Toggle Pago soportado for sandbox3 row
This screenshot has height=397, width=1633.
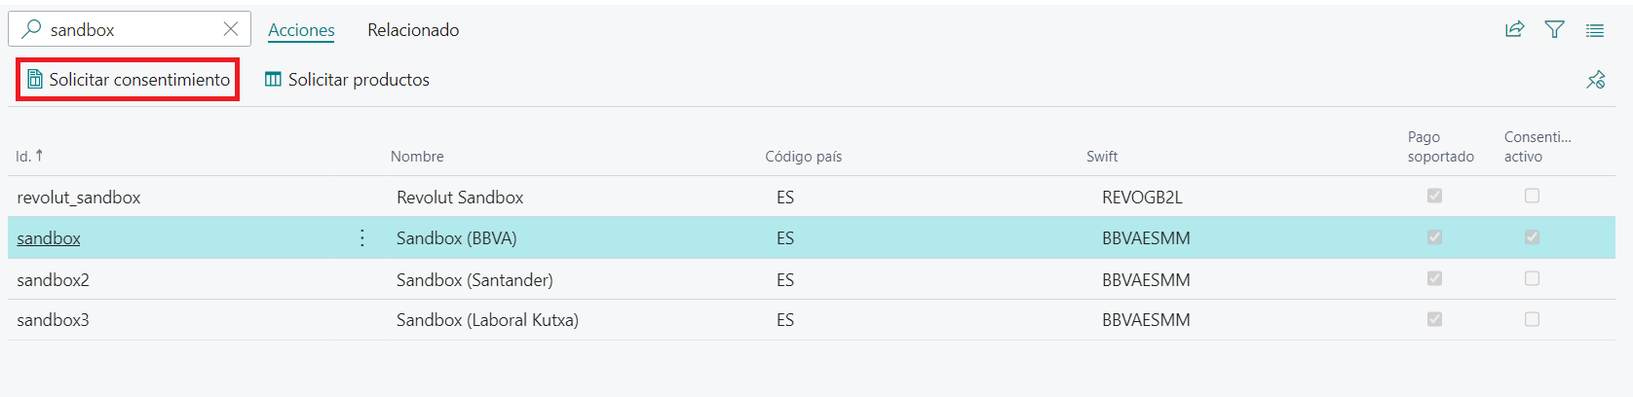1434,320
